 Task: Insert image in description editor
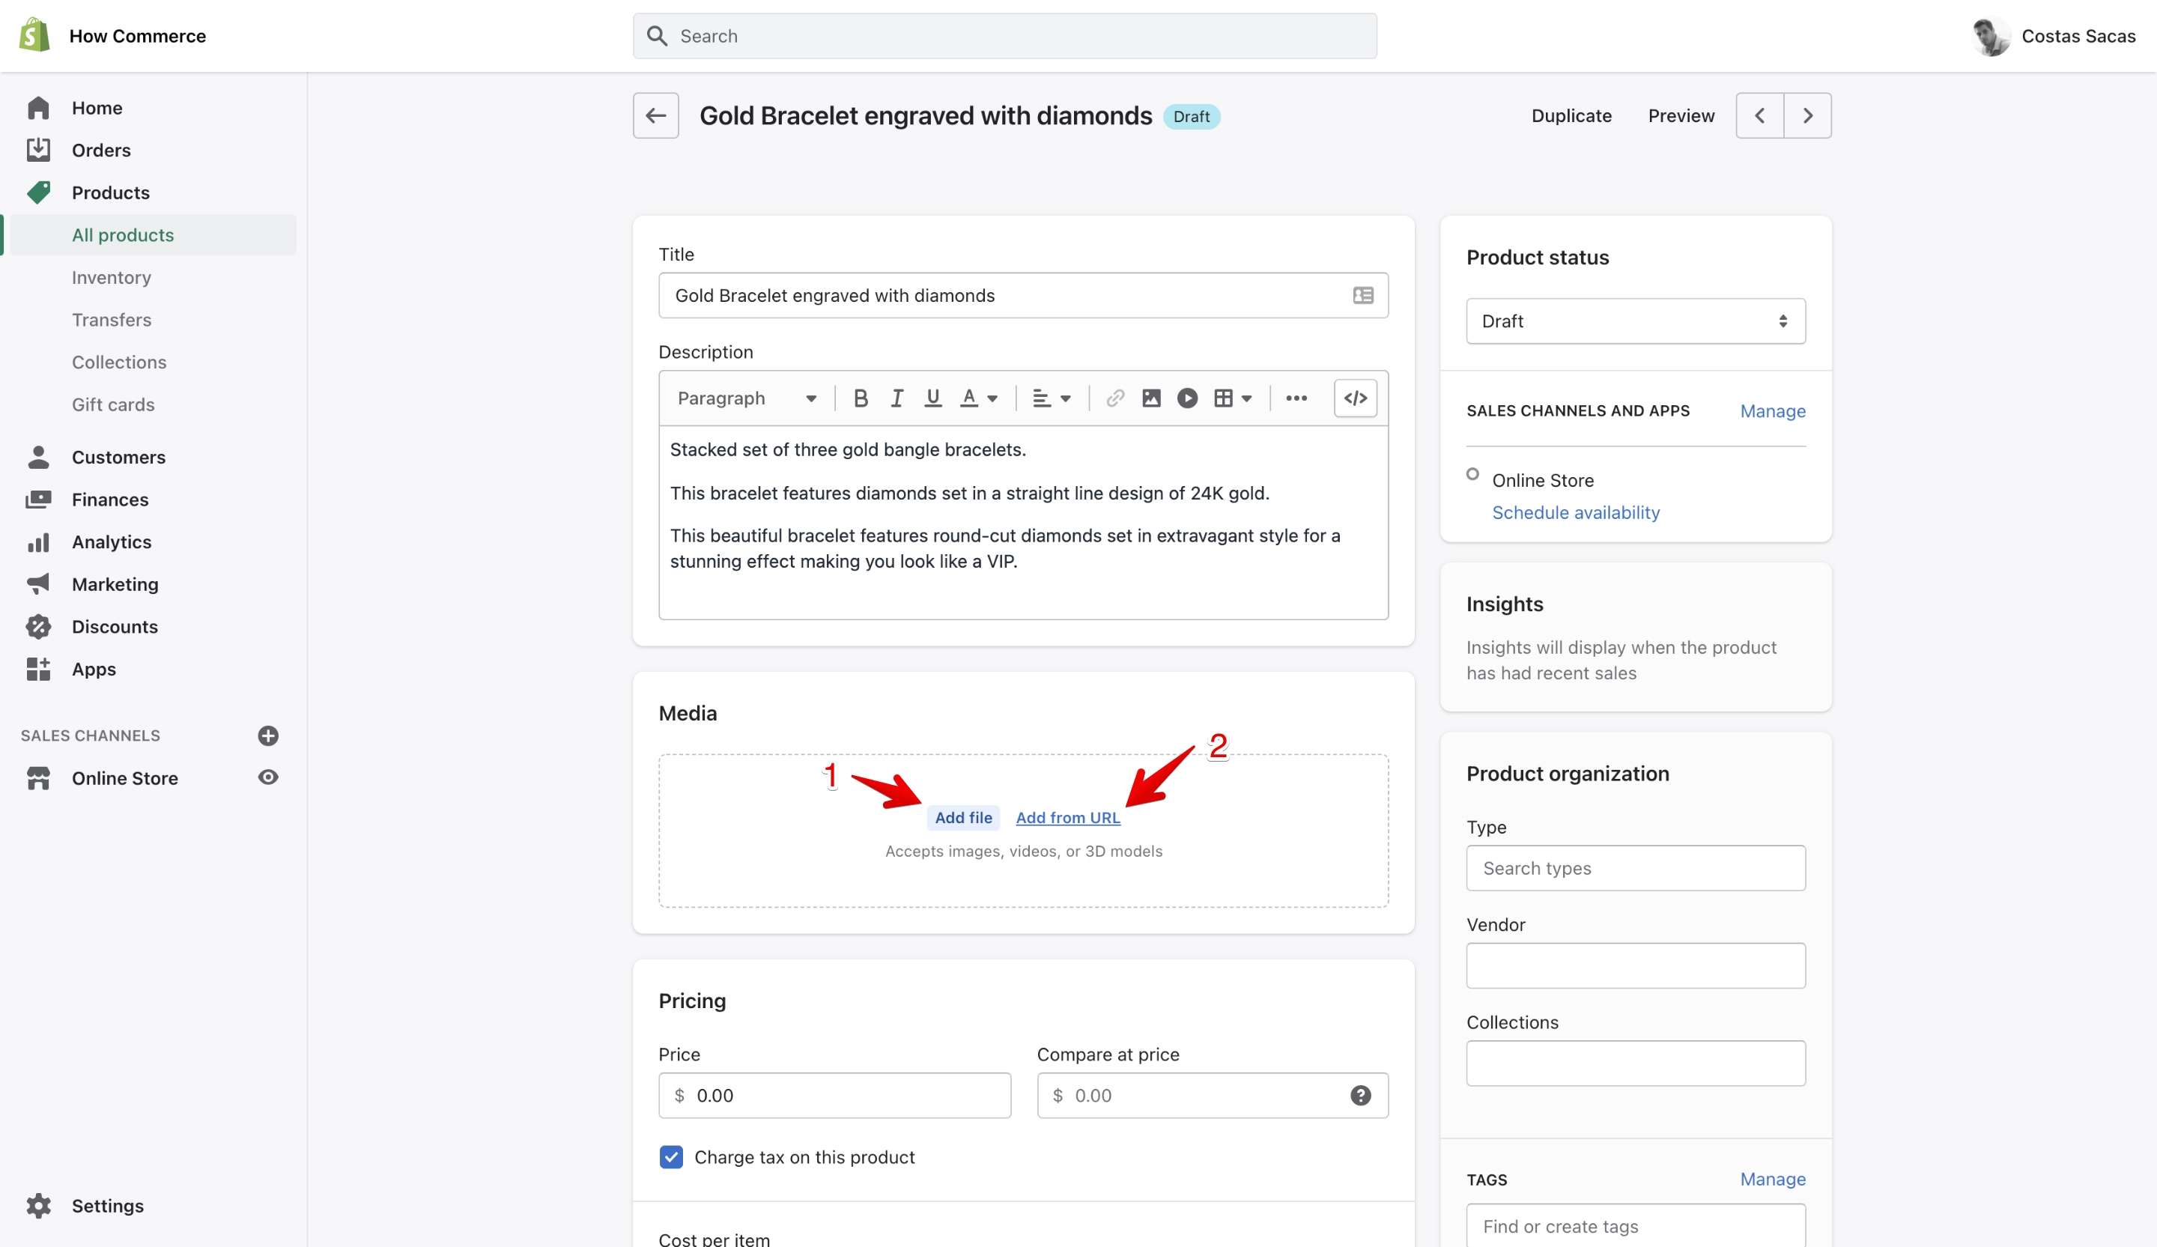pyautogui.click(x=1151, y=398)
